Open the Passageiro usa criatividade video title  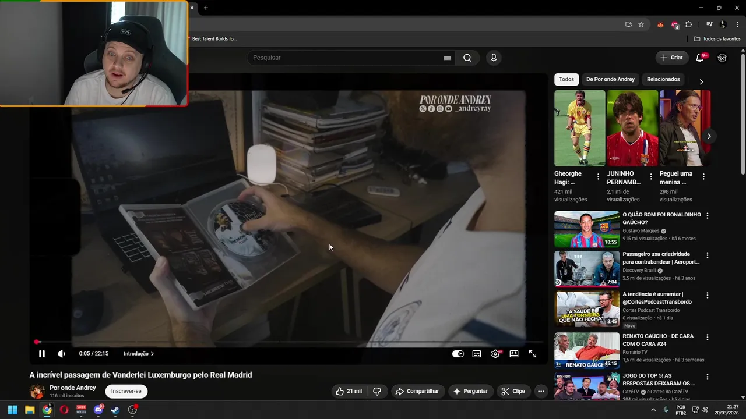(660, 258)
